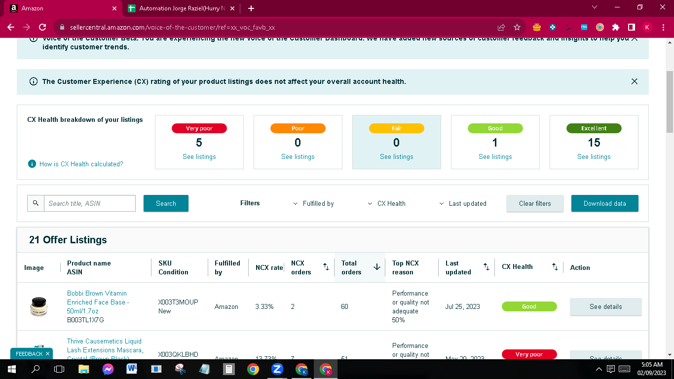Open File Explorer from the taskbar

click(83, 369)
